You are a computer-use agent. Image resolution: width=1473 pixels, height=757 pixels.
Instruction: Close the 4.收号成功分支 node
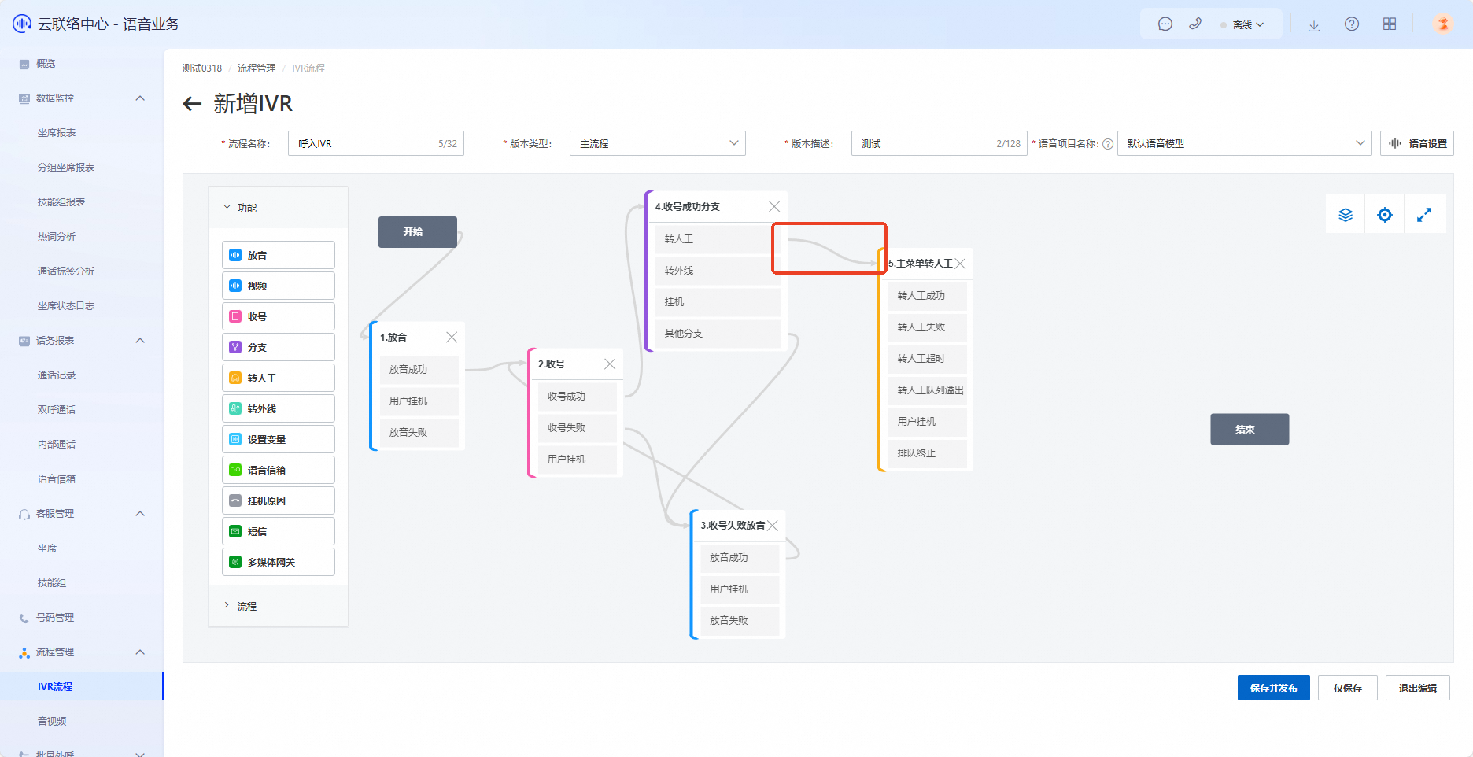774,206
